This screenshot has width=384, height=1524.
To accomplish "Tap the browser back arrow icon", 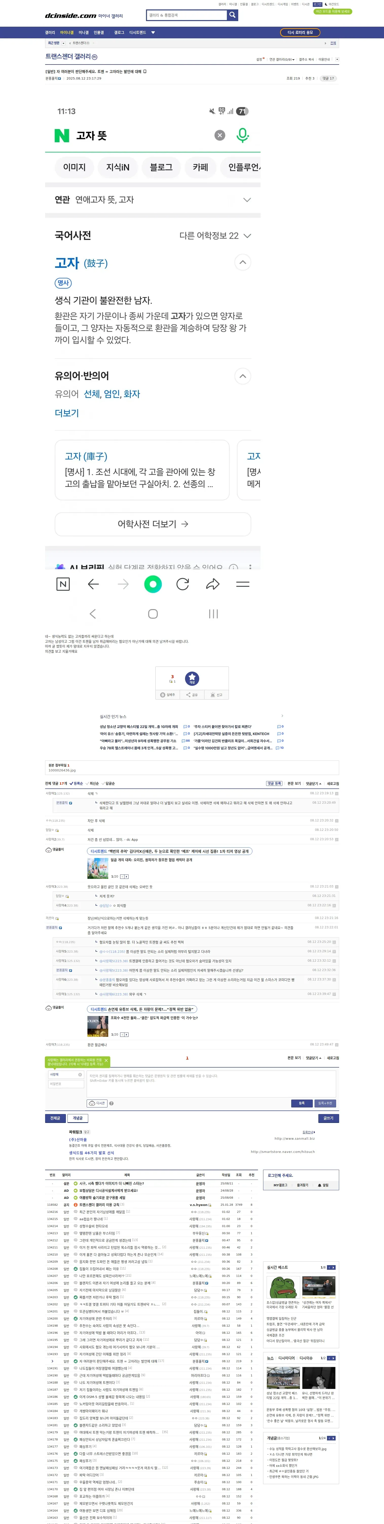I will coord(93,584).
